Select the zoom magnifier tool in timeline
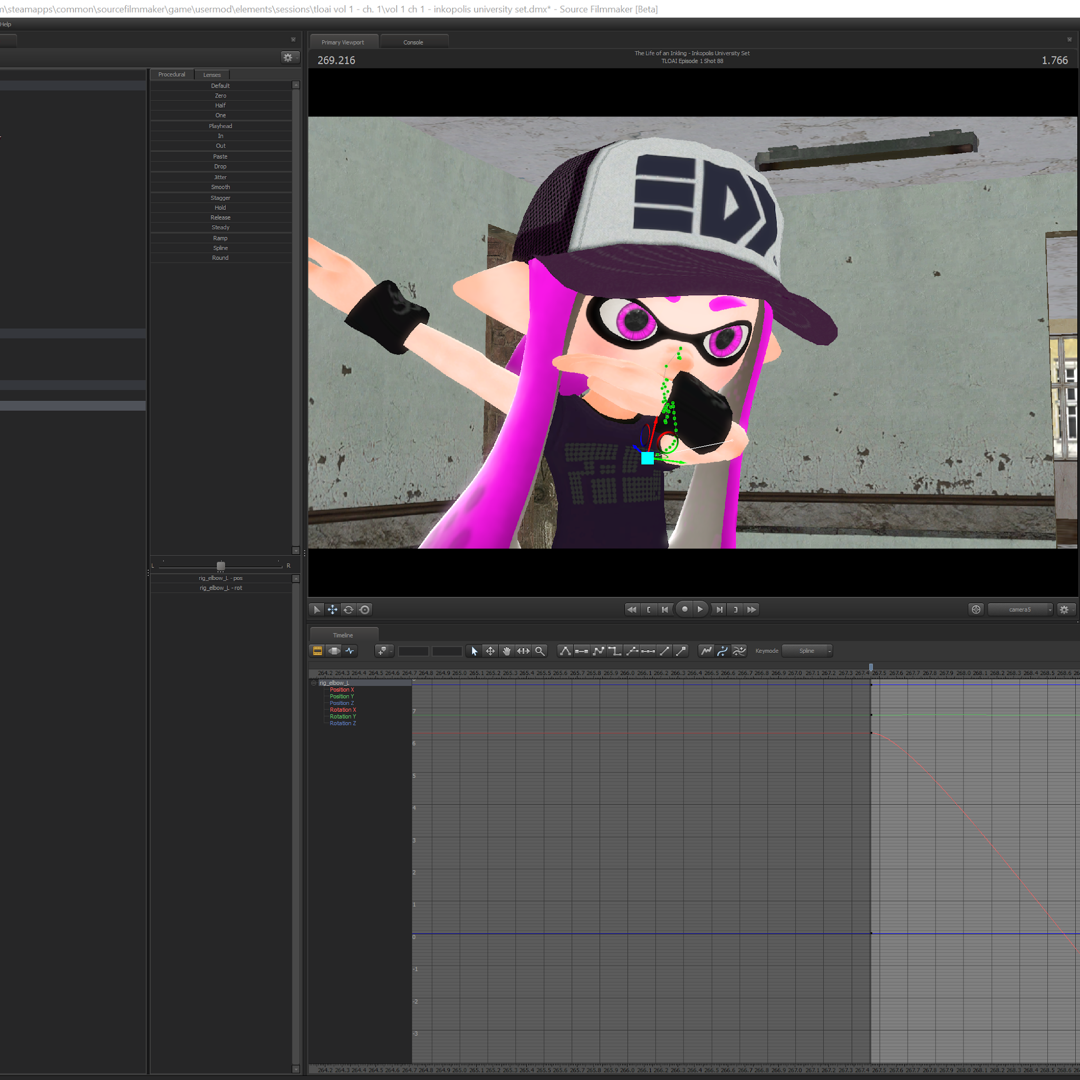This screenshot has width=1080, height=1080. click(540, 651)
